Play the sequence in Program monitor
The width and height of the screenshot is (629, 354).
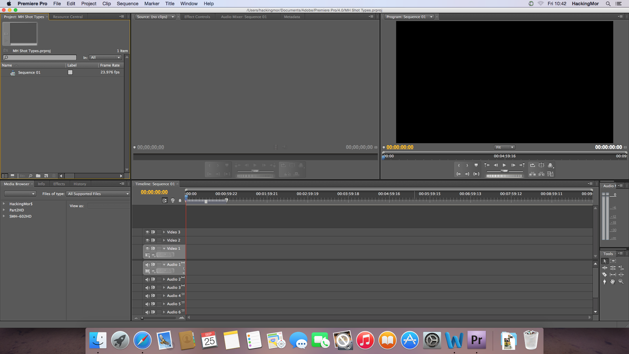point(504,165)
